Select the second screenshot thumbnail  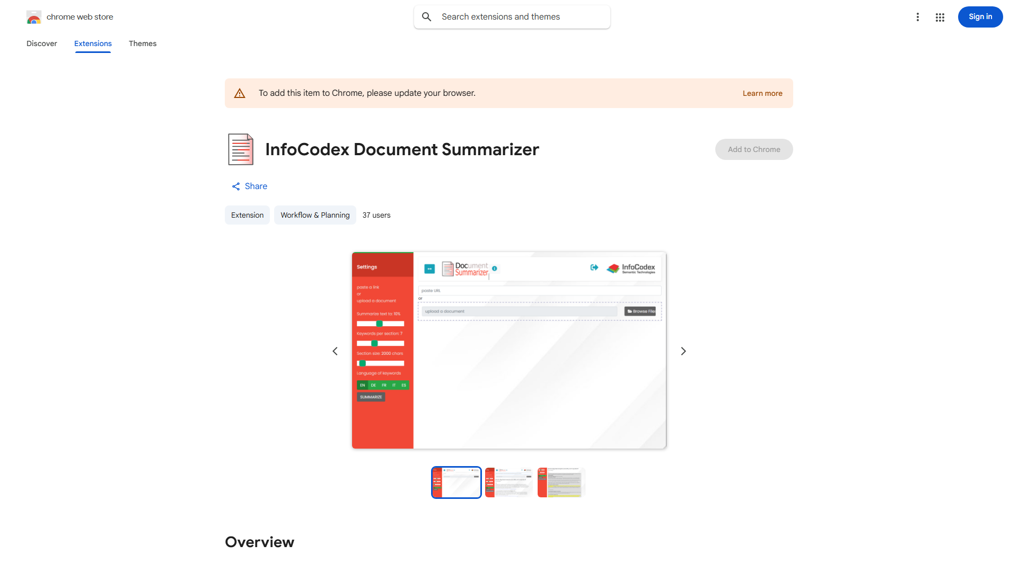(508, 482)
